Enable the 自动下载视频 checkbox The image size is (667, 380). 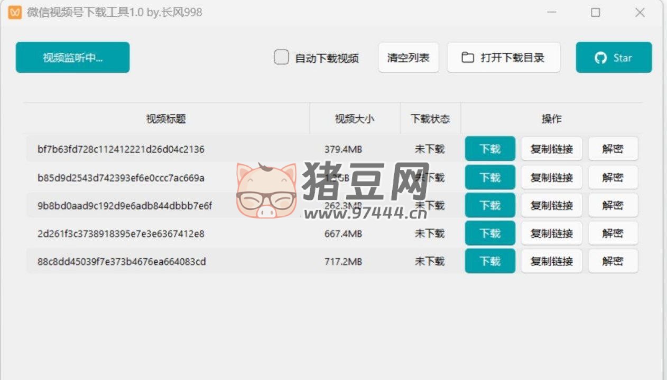click(281, 57)
